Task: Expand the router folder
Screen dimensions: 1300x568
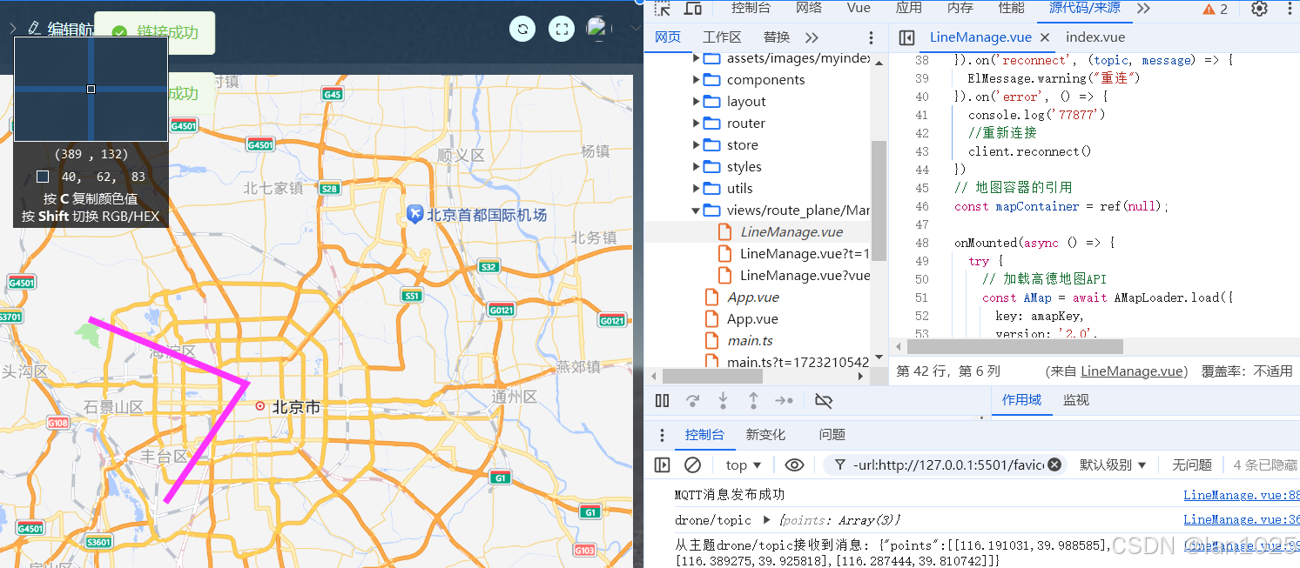Action: (696, 123)
